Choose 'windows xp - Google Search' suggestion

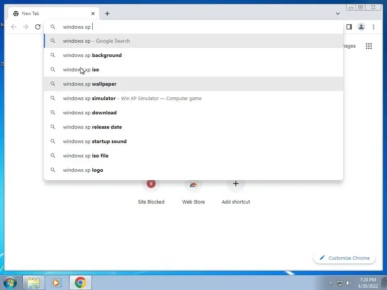click(193, 41)
